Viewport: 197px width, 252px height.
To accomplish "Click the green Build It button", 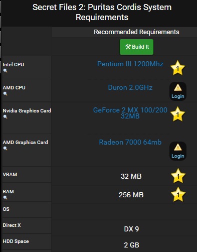I will coord(136,47).
